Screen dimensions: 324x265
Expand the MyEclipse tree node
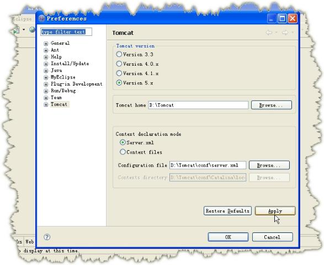pyautogui.click(x=46, y=77)
